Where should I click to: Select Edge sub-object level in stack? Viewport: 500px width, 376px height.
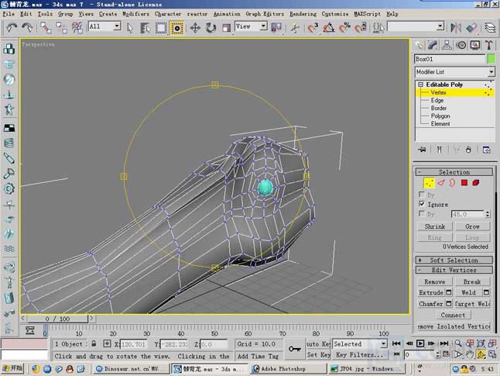click(437, 100)
